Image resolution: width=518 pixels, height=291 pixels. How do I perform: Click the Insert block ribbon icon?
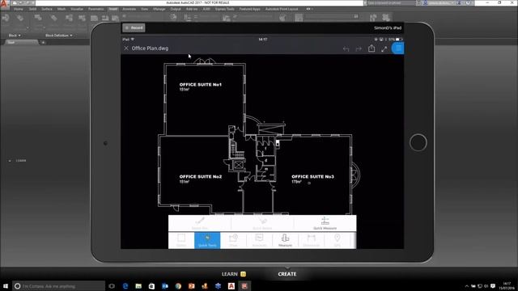[x=6, y=18]
